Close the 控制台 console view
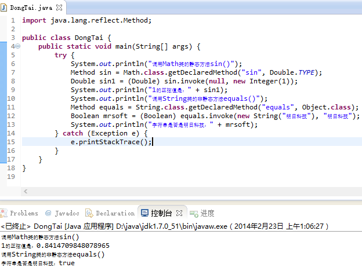This screenshot has height=271, width=362. (179, 213)
